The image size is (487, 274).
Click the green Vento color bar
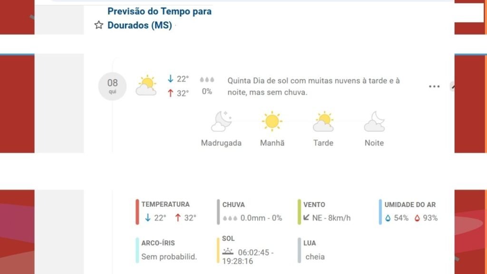coord(299,212)
